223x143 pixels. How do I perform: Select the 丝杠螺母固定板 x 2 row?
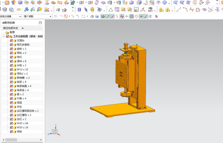(x=22, y=111)
